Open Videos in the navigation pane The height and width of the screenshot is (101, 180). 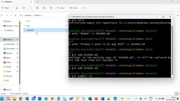click(x=8, y=62)
